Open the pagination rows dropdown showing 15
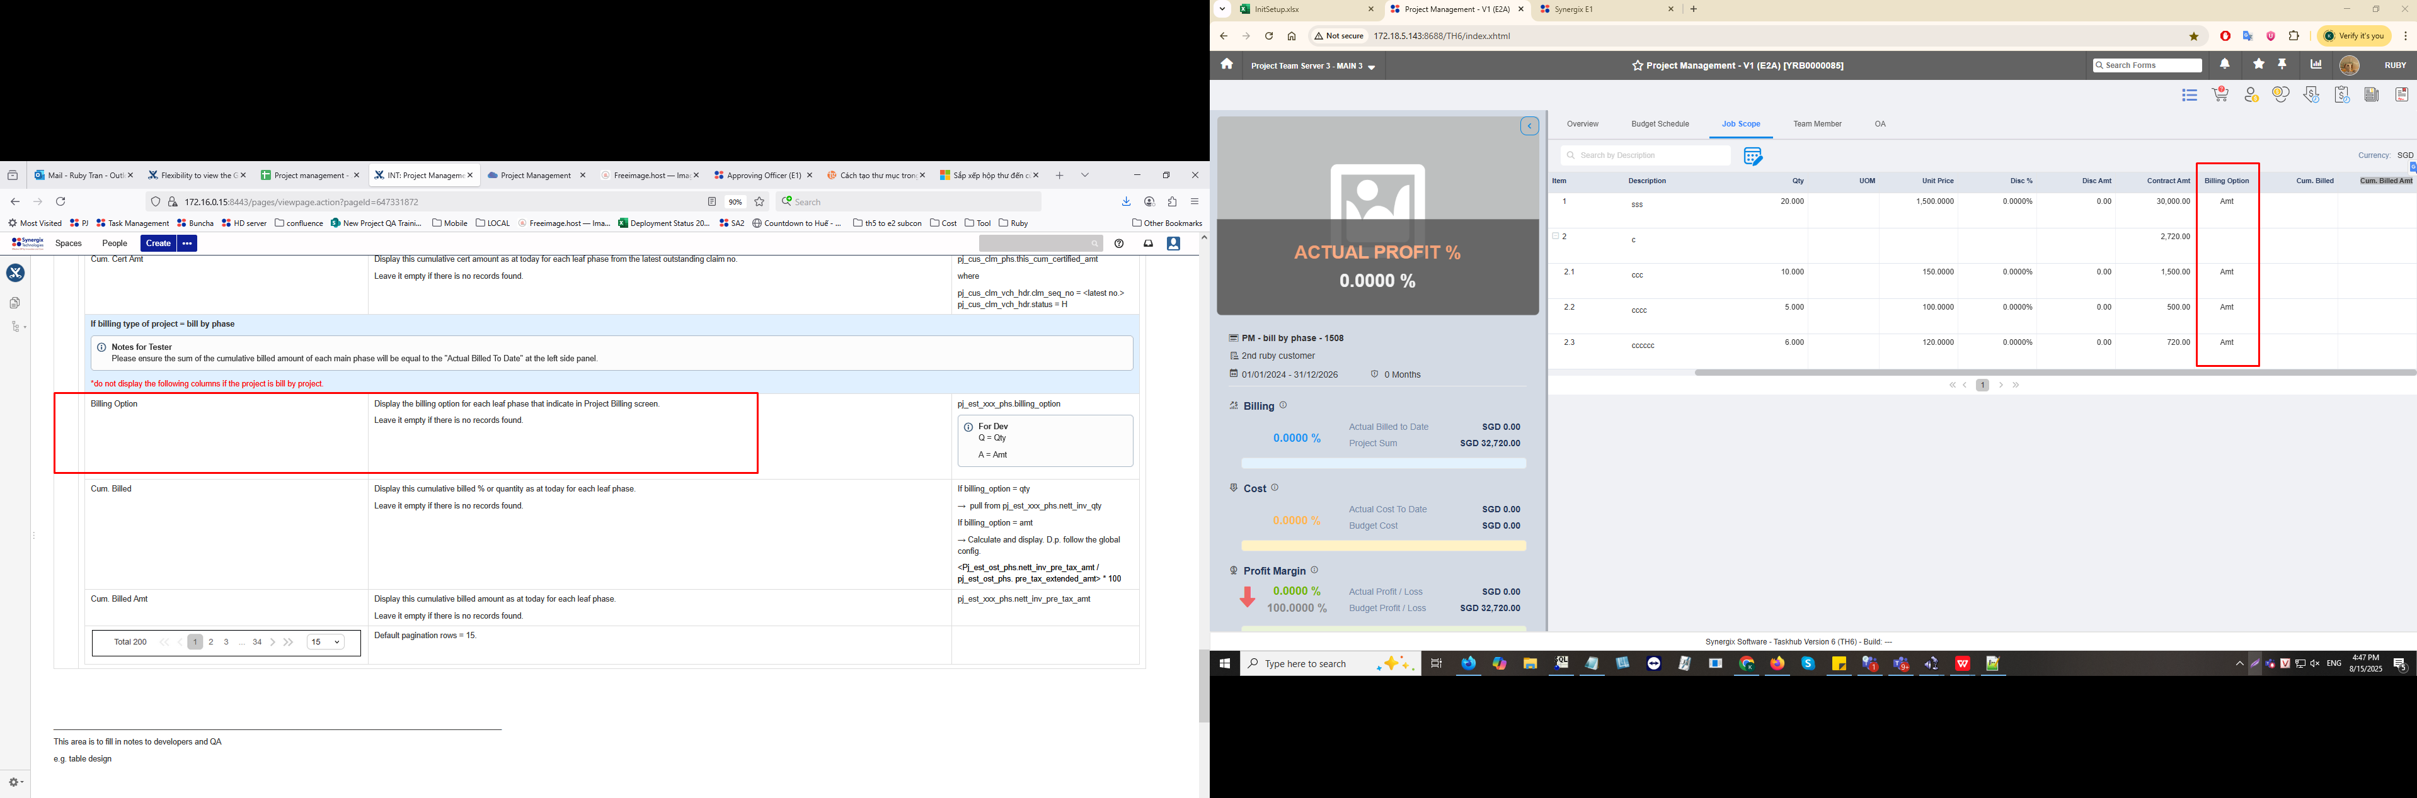The image size is (2417, 798). [326, 643]
